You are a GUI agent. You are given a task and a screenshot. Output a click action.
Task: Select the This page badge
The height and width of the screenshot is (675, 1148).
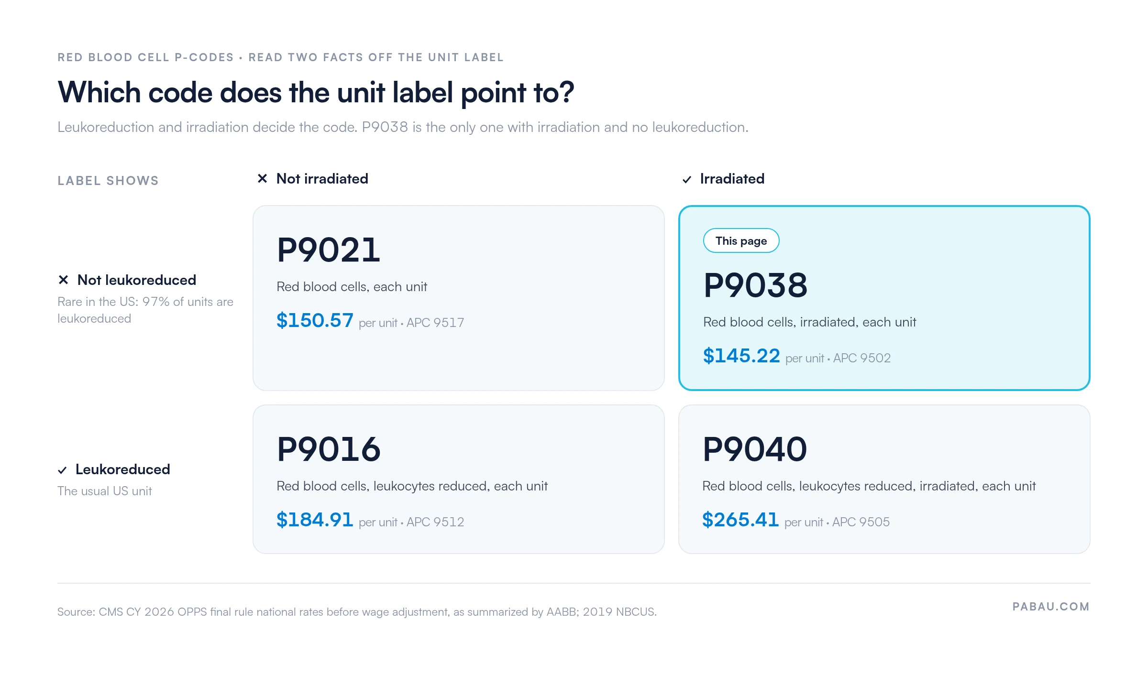(x=741, y=240)
